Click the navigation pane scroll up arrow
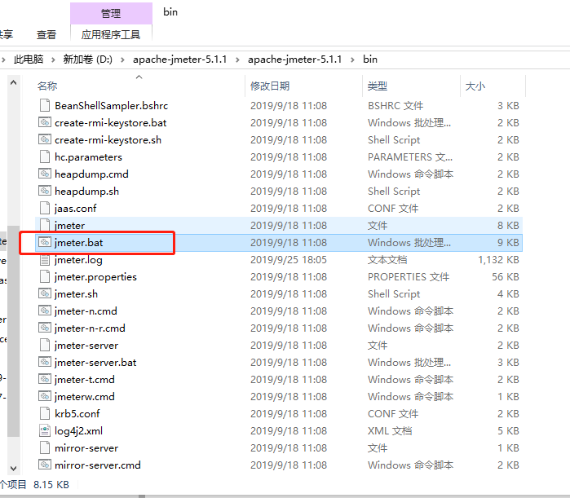This screenshot has height=498, width=570. [x=13, y=83]
